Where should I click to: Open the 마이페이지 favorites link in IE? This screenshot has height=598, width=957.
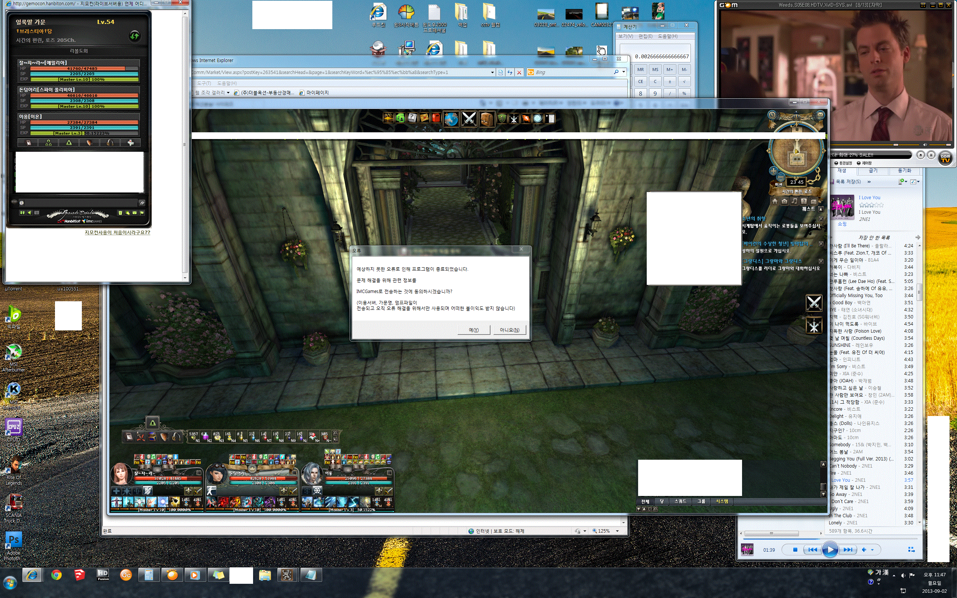click(314, 93)
